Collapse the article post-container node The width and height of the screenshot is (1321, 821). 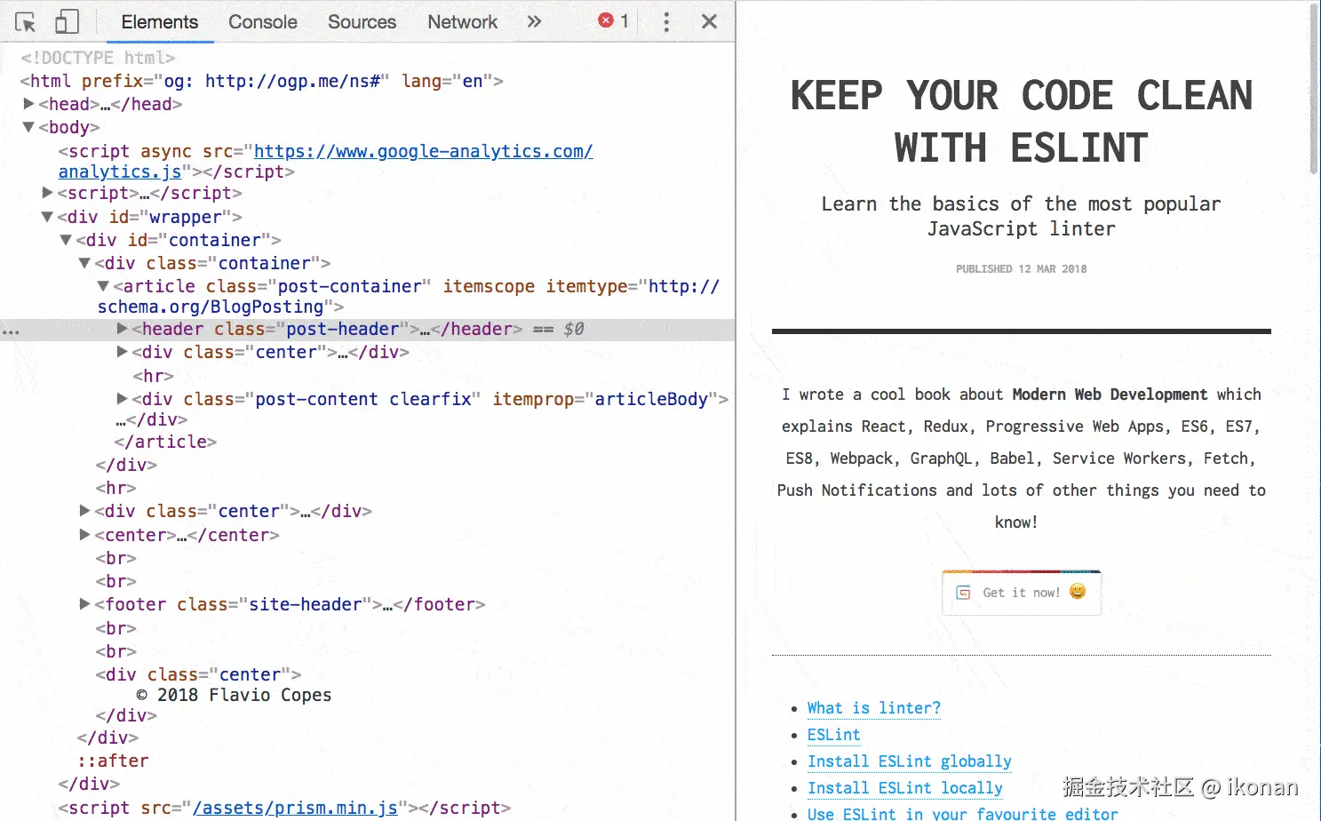(x=103, y=286)
